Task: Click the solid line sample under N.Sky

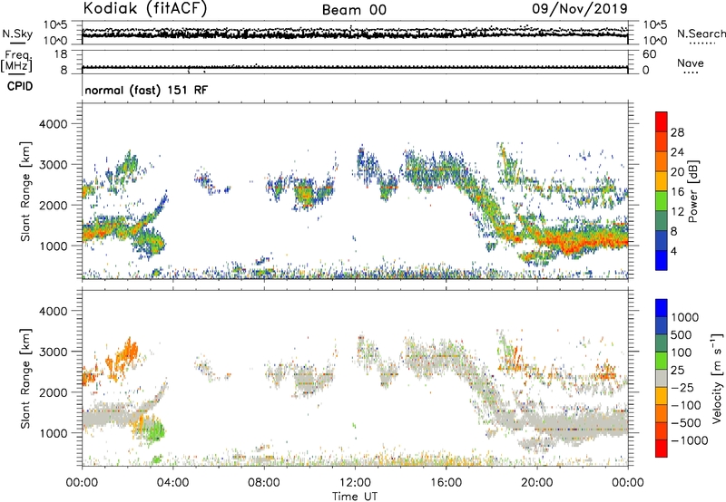Action: click(x=17, y=43)
